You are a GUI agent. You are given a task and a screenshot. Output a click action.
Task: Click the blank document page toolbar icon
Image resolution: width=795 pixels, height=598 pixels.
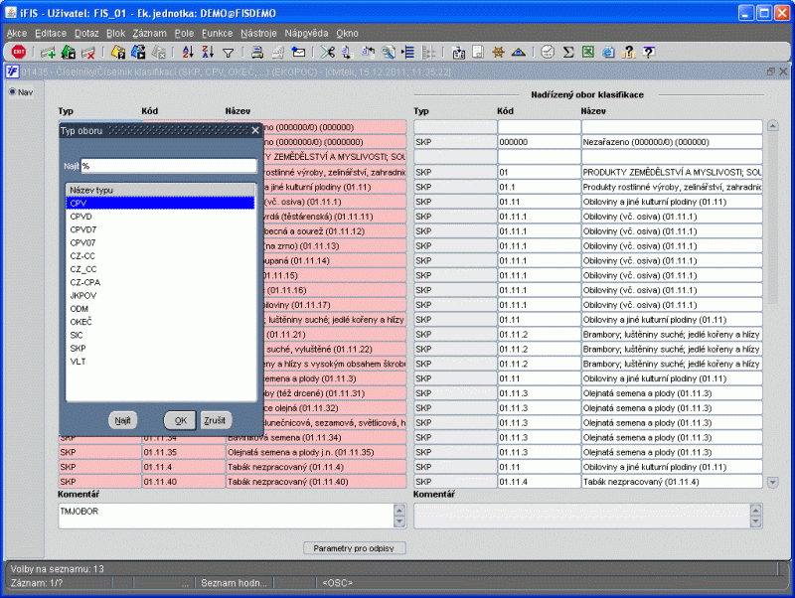(478, 53)
